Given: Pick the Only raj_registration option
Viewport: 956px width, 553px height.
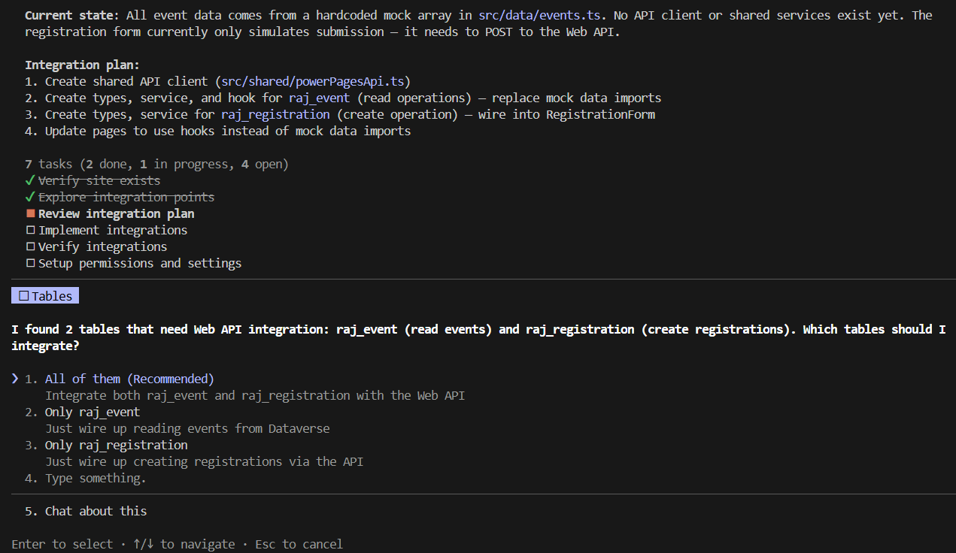Looking at the screenshot, I should pos(116,445).
